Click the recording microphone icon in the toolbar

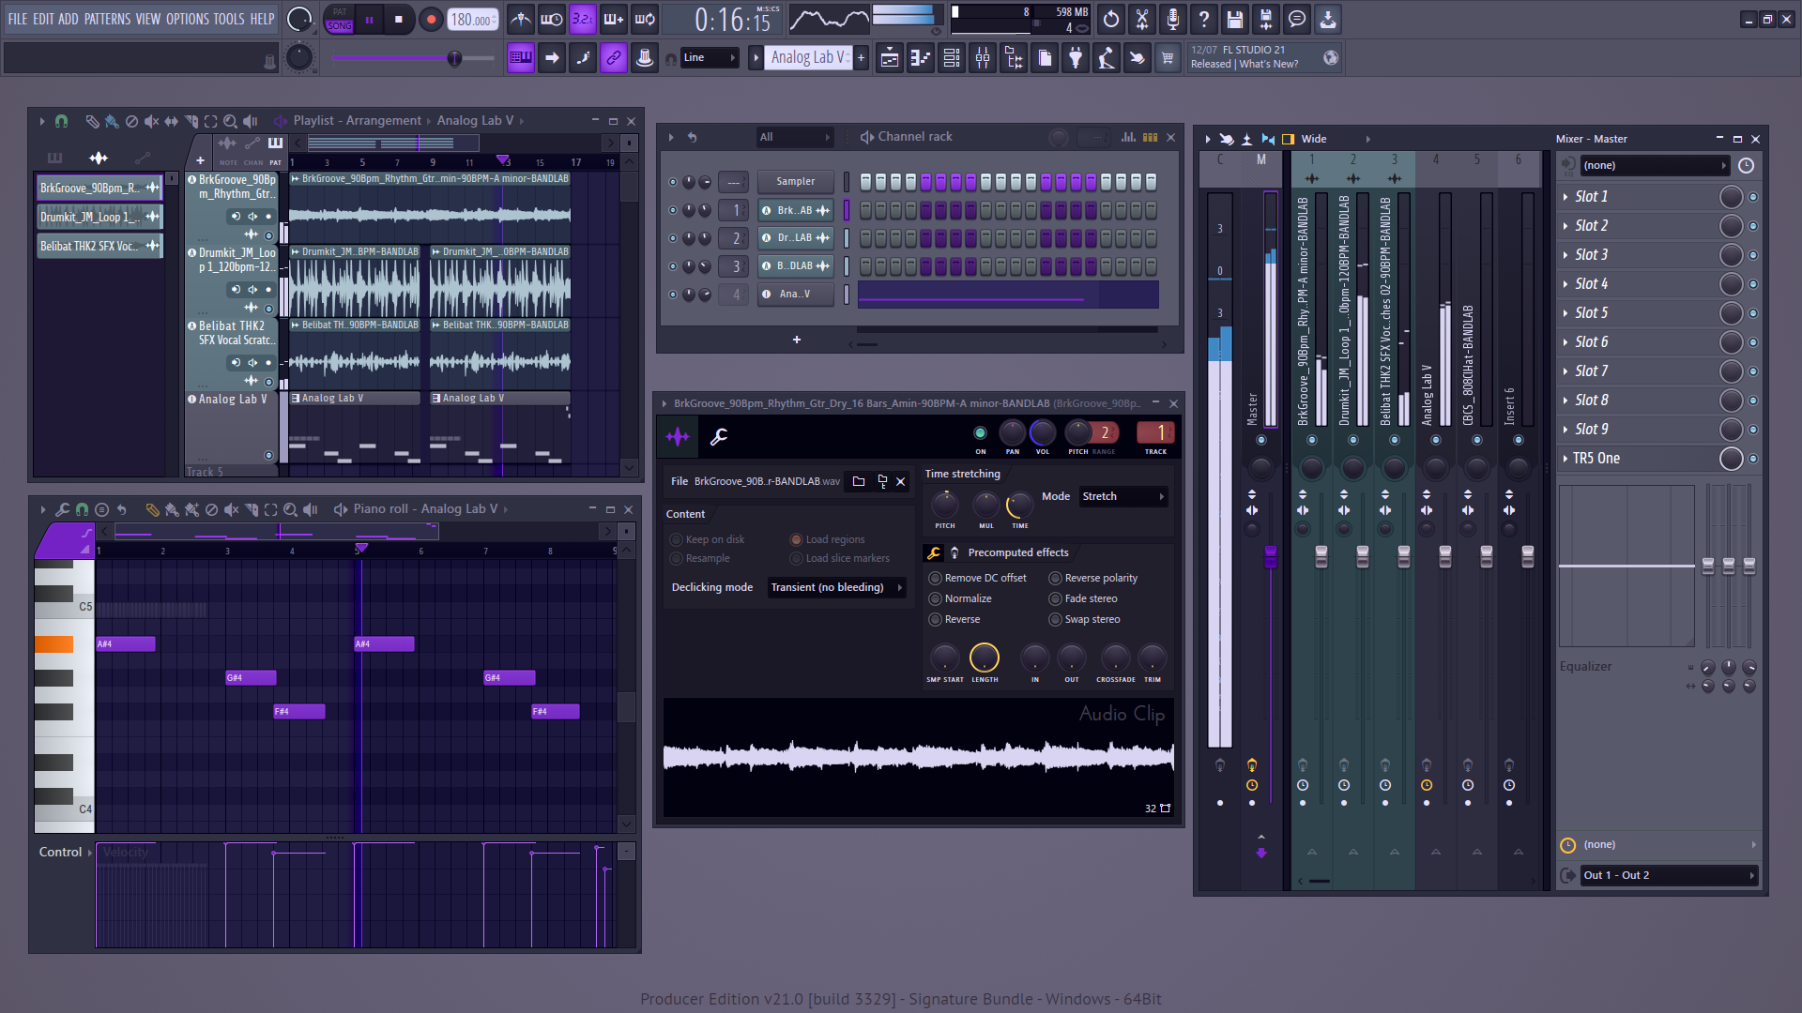point(1172,19)
